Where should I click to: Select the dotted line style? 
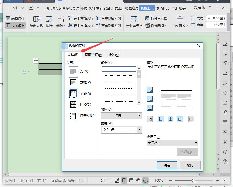pos(119,75)
